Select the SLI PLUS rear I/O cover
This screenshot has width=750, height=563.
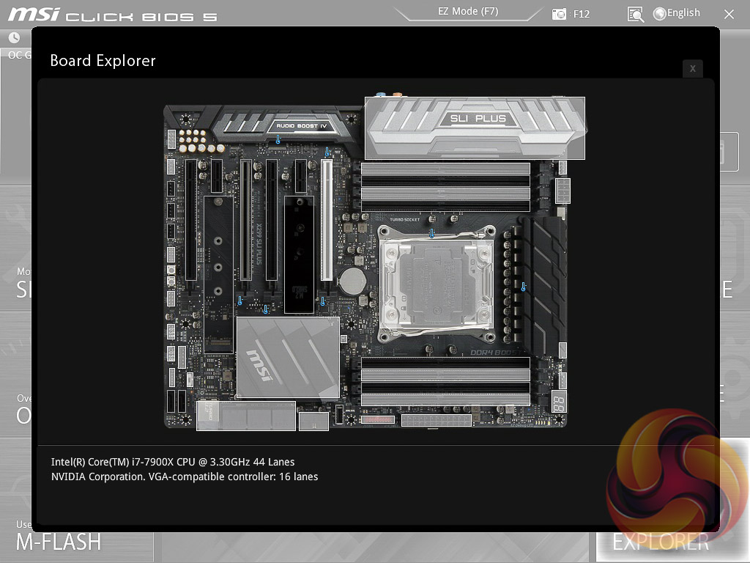click(475, 128)
